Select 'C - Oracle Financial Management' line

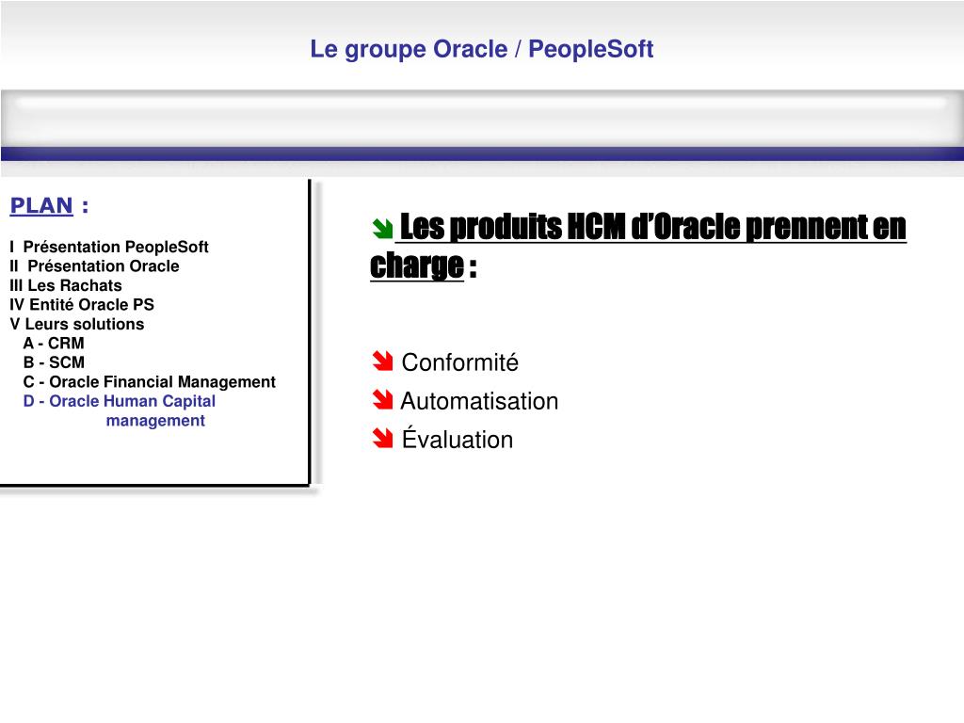point(150,382)
